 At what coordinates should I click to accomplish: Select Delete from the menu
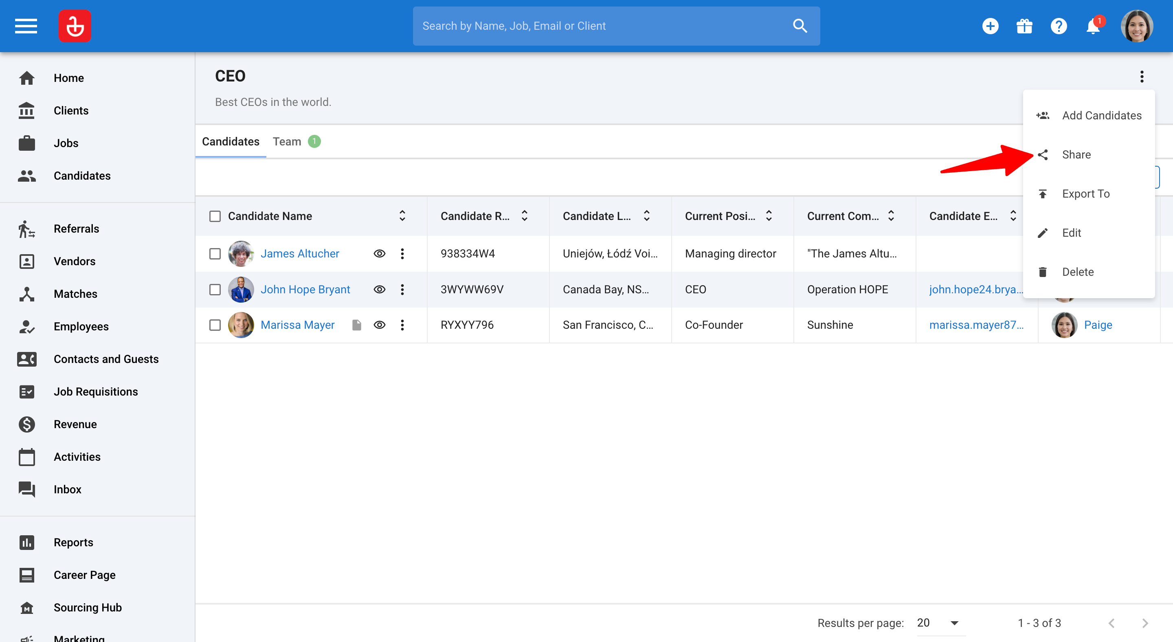pos(1089,272)
